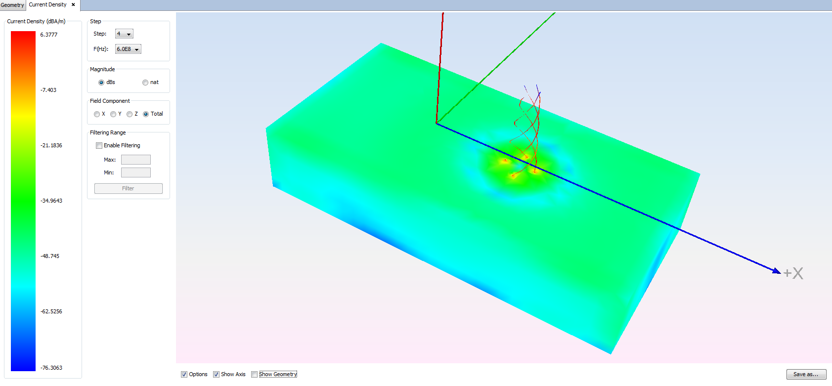This screenshot has width=832, height=386.
Task: Tick the Enable Filtering checkbox
Action: 99,146
